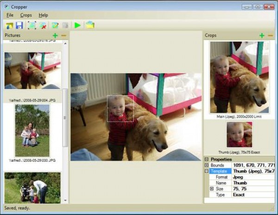Select the family on grass picture thumbnail
Image resolution: width=278 pixels, height=215 pixels.
pos(32,130)
